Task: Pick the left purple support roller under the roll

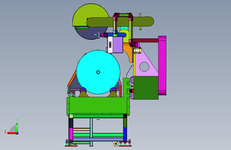Action: [83, 90]
